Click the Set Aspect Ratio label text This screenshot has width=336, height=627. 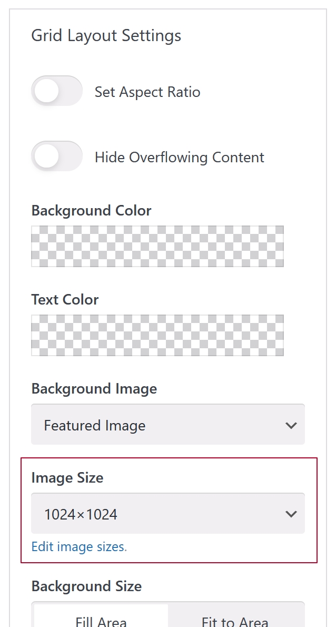point(147,92)
